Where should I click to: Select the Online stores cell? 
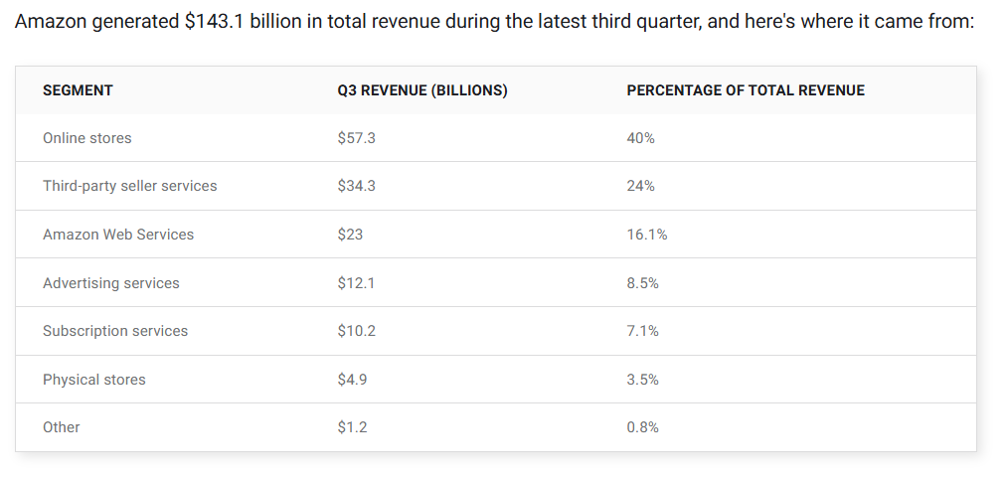[x=86, y=138]
